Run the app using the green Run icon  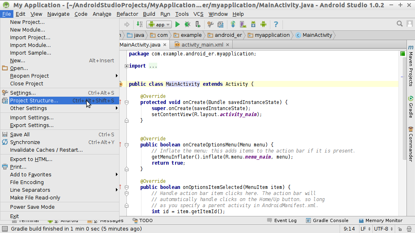[x=178, y=24]
